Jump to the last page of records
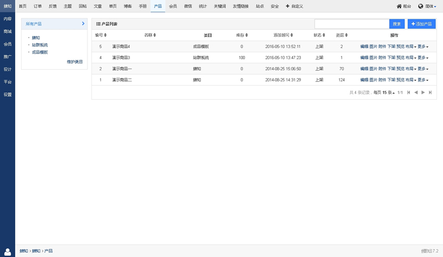Viewport: 443px width, 257px height. click(x=430, y=92)
